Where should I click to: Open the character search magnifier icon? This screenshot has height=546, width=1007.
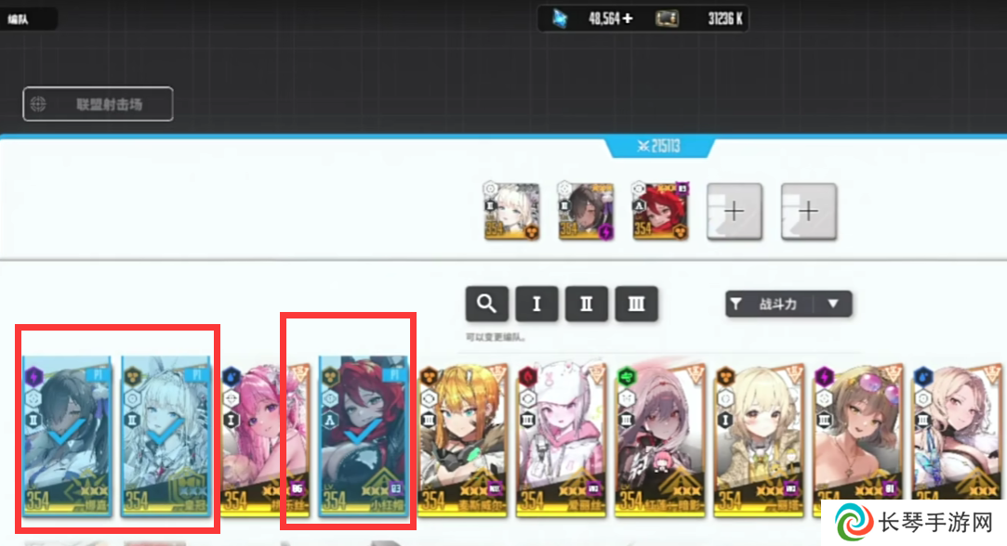coord(487,304)
